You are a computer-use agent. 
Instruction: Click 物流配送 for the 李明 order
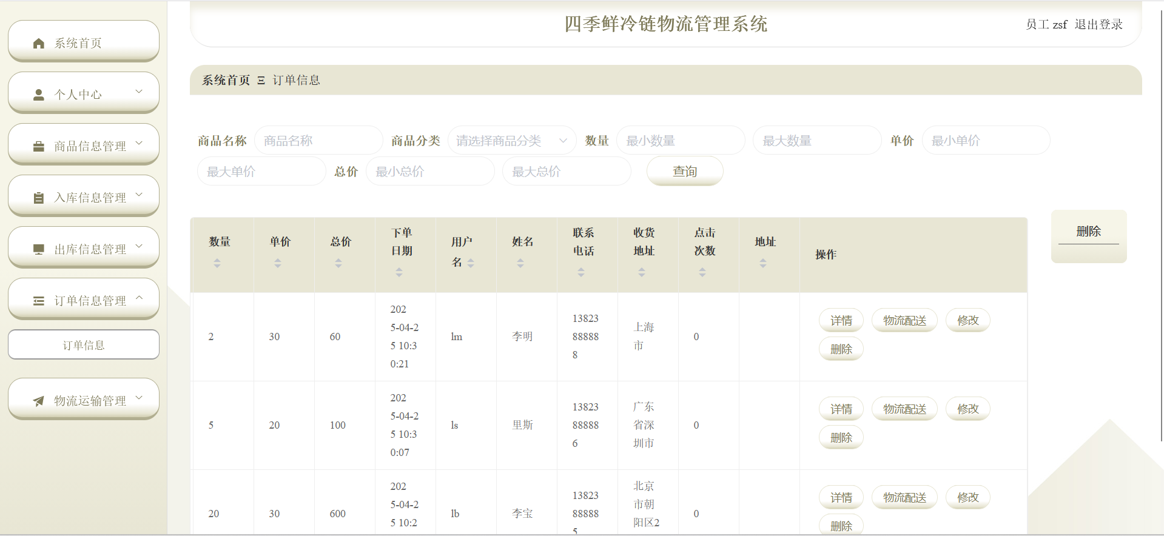click(x=904, y=320)
